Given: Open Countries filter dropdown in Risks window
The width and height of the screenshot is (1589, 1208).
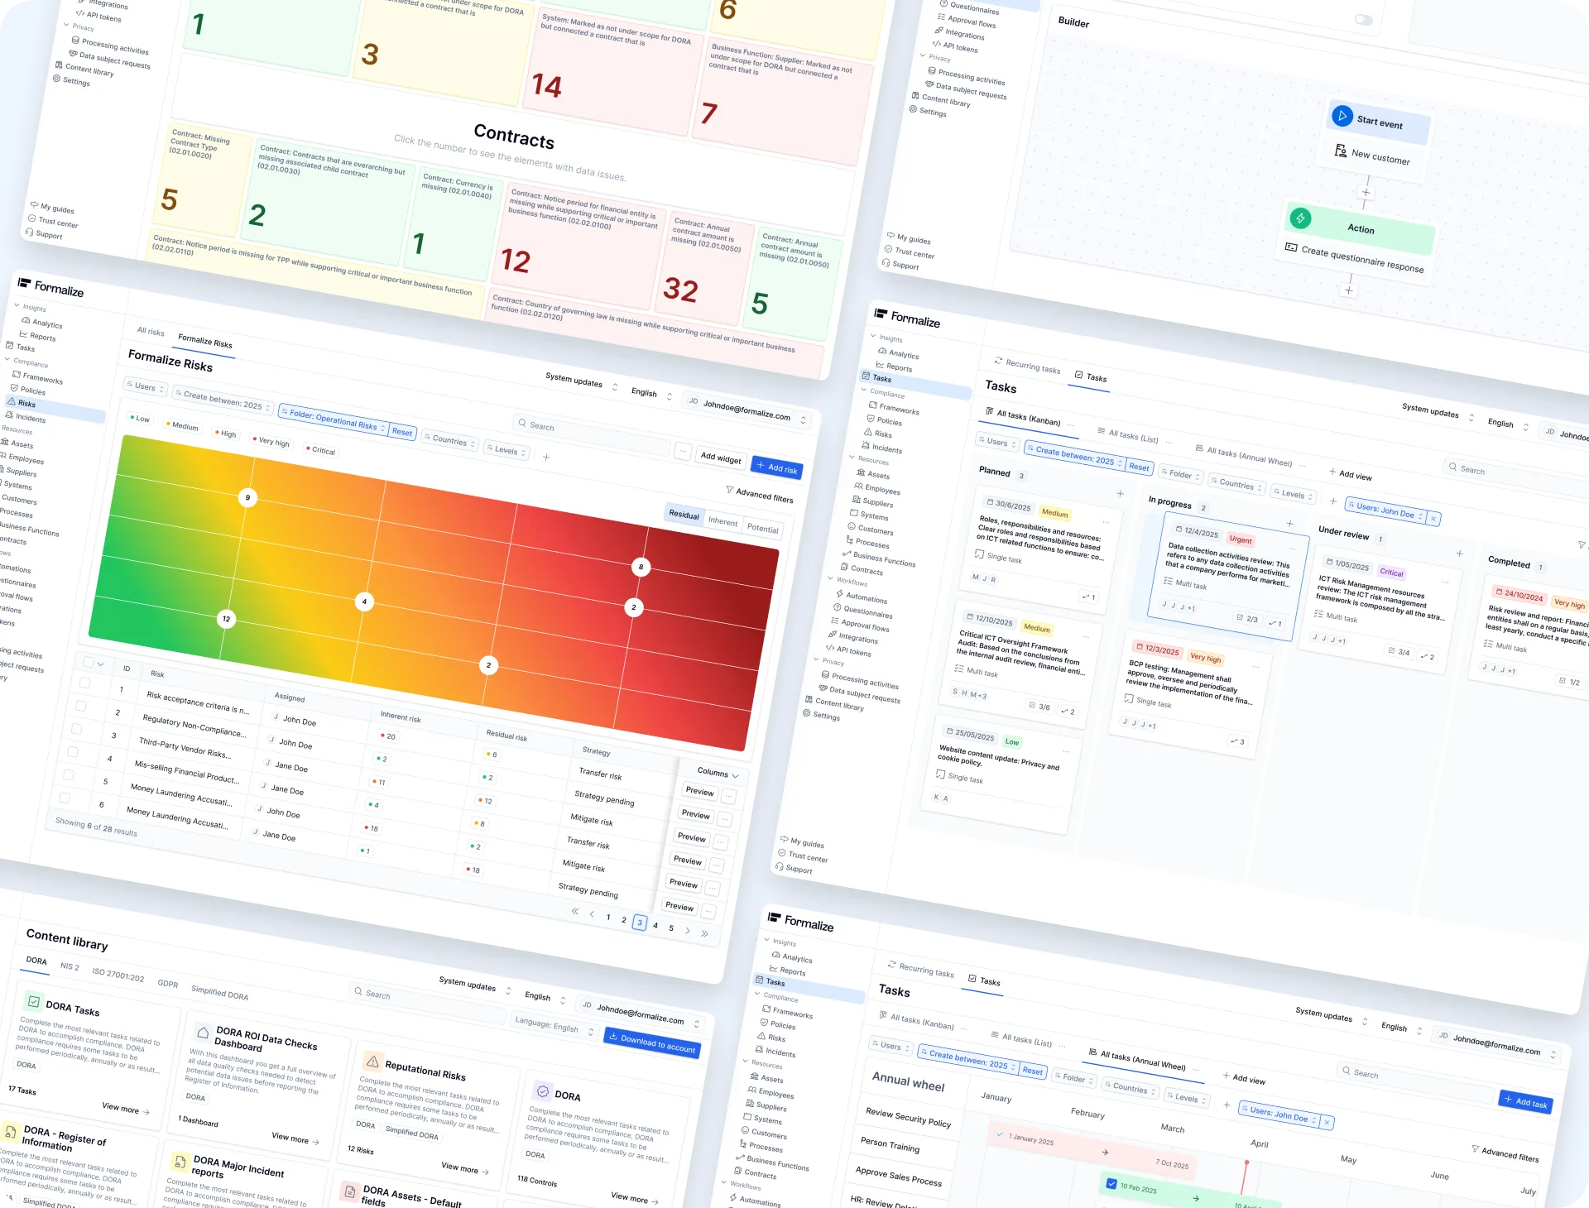Looking at the screenshot, I should (x=450, y=440).
